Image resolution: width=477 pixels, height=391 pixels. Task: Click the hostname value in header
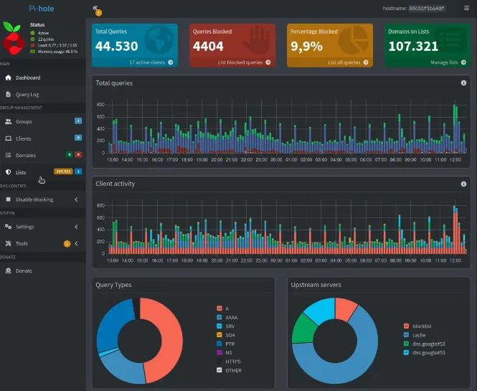[x=426, y=9]
